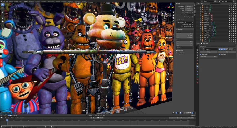The width and height of the screenshot is (237, 128).
Task: Hide Camera object with its eye icon
Action: tap(231, 10)
